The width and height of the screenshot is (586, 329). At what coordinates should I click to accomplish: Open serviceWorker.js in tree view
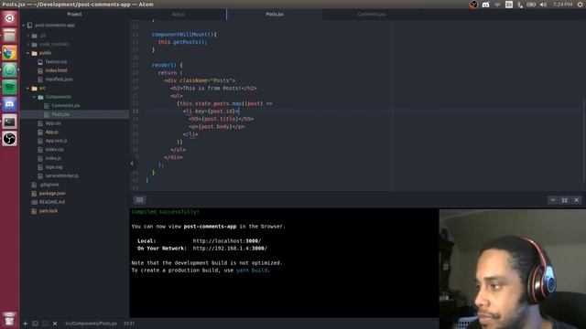(62, 175)
